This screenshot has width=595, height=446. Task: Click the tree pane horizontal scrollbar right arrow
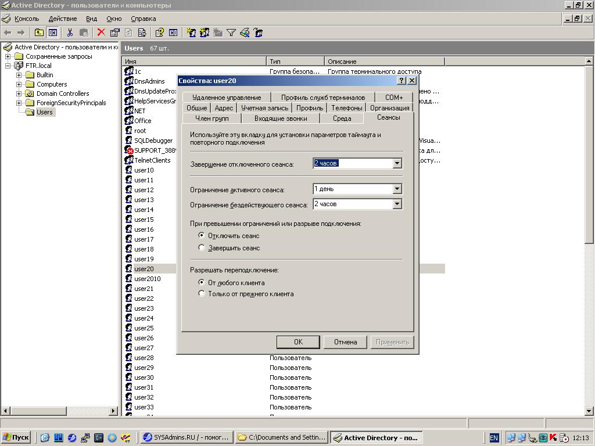click(x=113, y=411)
